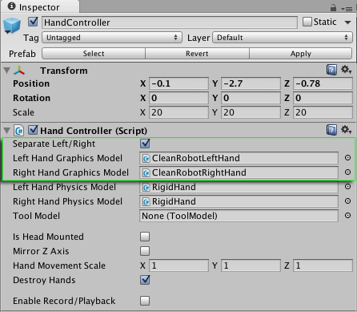Click the Rotation label
This screenshot has width=357, height=312.
31,98
